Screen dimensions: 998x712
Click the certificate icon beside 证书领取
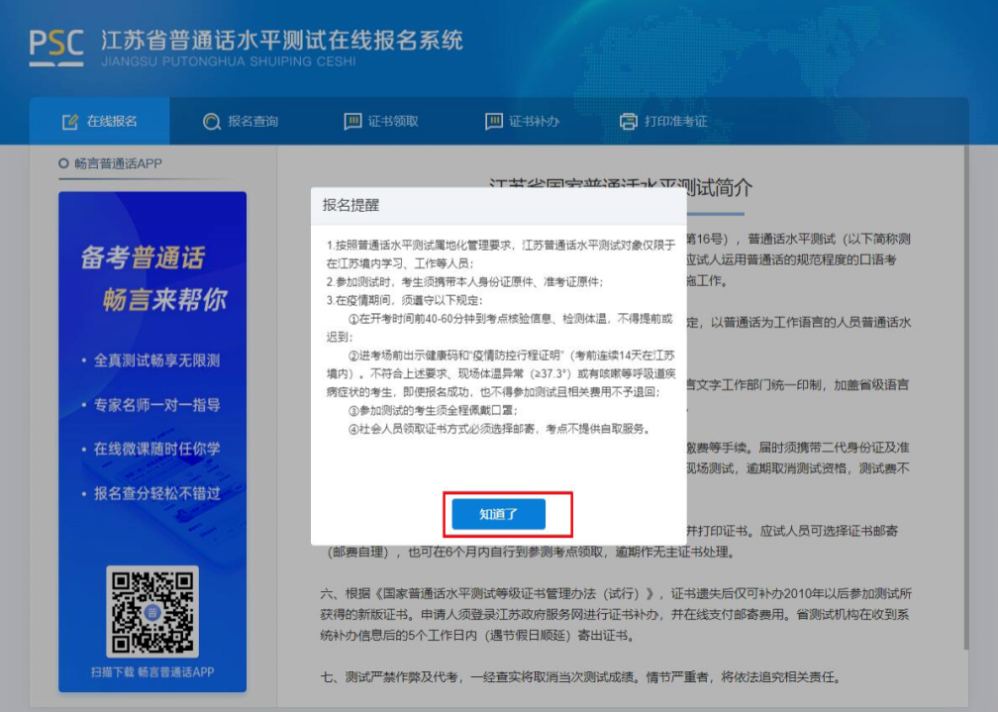click(352, 122)
